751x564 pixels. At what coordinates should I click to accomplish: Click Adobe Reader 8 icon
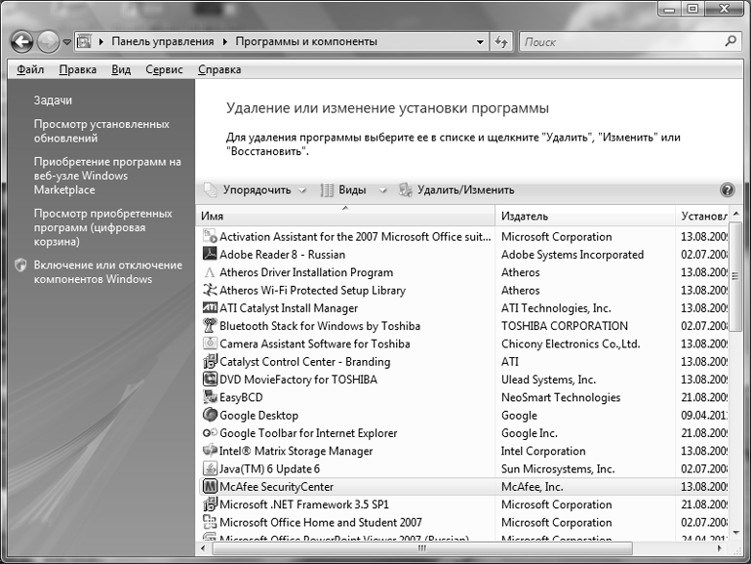pos(210,254)
